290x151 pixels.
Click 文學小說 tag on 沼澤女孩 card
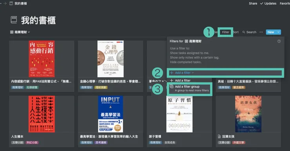(x=224, y=142)
